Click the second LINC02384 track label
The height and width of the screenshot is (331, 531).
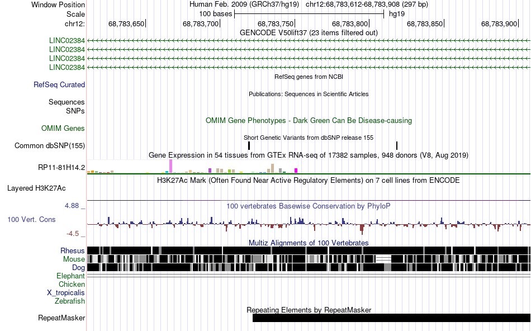pos(67,49)
